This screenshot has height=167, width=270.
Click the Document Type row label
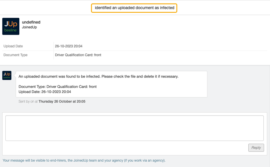pos(15,55)
